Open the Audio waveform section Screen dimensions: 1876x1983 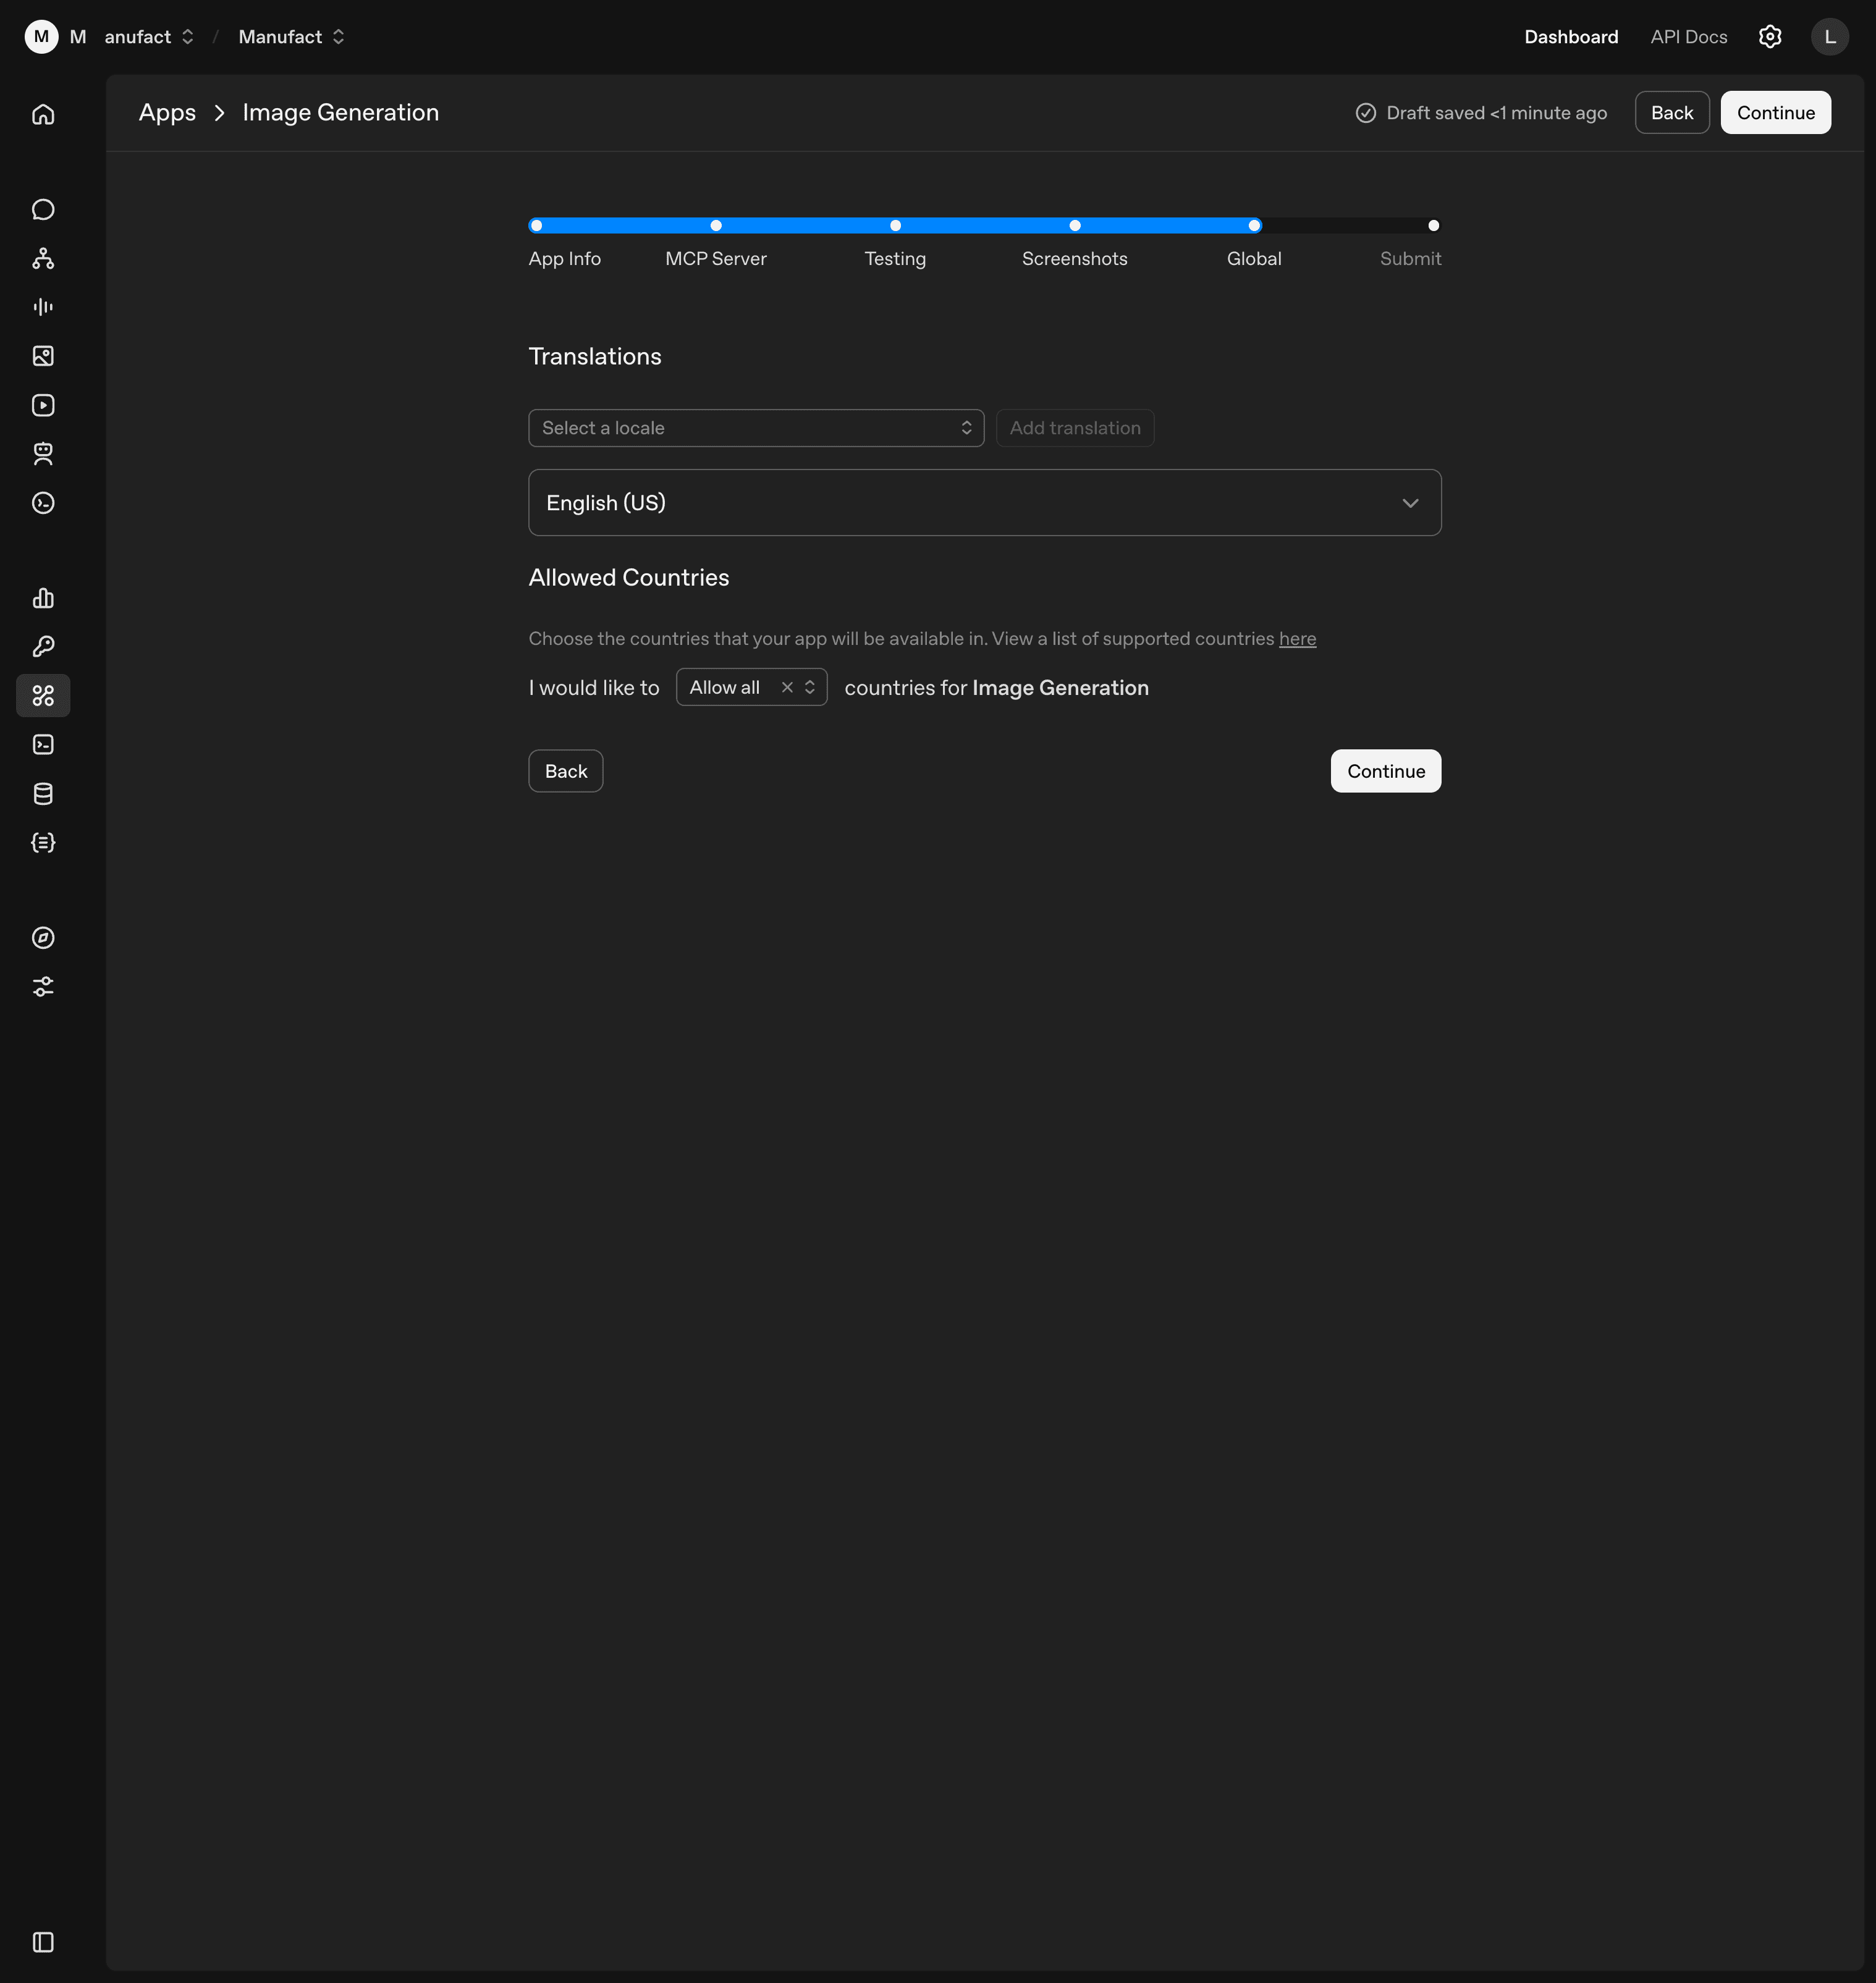click(43, 307)
